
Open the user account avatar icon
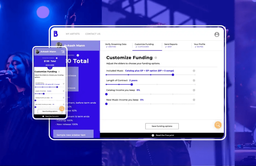pos(217,34)
